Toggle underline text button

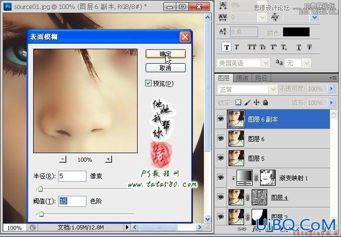click(299, 47)
